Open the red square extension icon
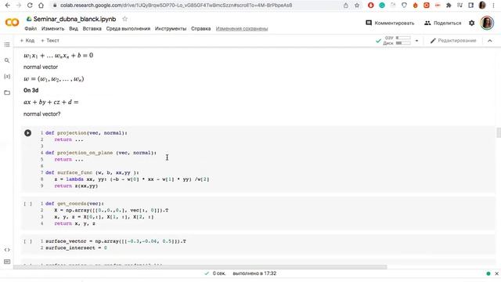 [427, 5]
